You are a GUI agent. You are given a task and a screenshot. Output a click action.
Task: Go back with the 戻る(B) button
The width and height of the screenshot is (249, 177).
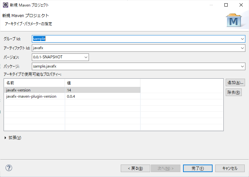coord(135,168)
